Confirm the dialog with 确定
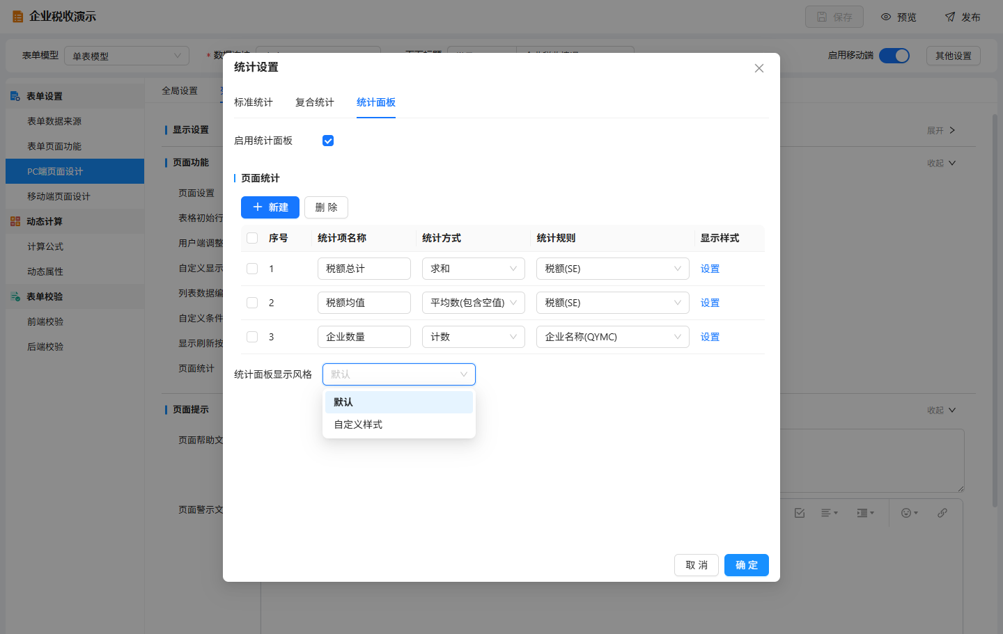The image size is (1003, 634). 747,565
